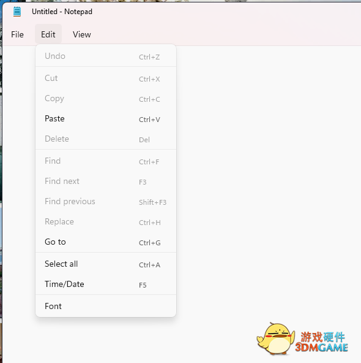The height and width of the screenshot is (363, 361).
Task: Click the disabled Delete entry
Action: [106, 139]
